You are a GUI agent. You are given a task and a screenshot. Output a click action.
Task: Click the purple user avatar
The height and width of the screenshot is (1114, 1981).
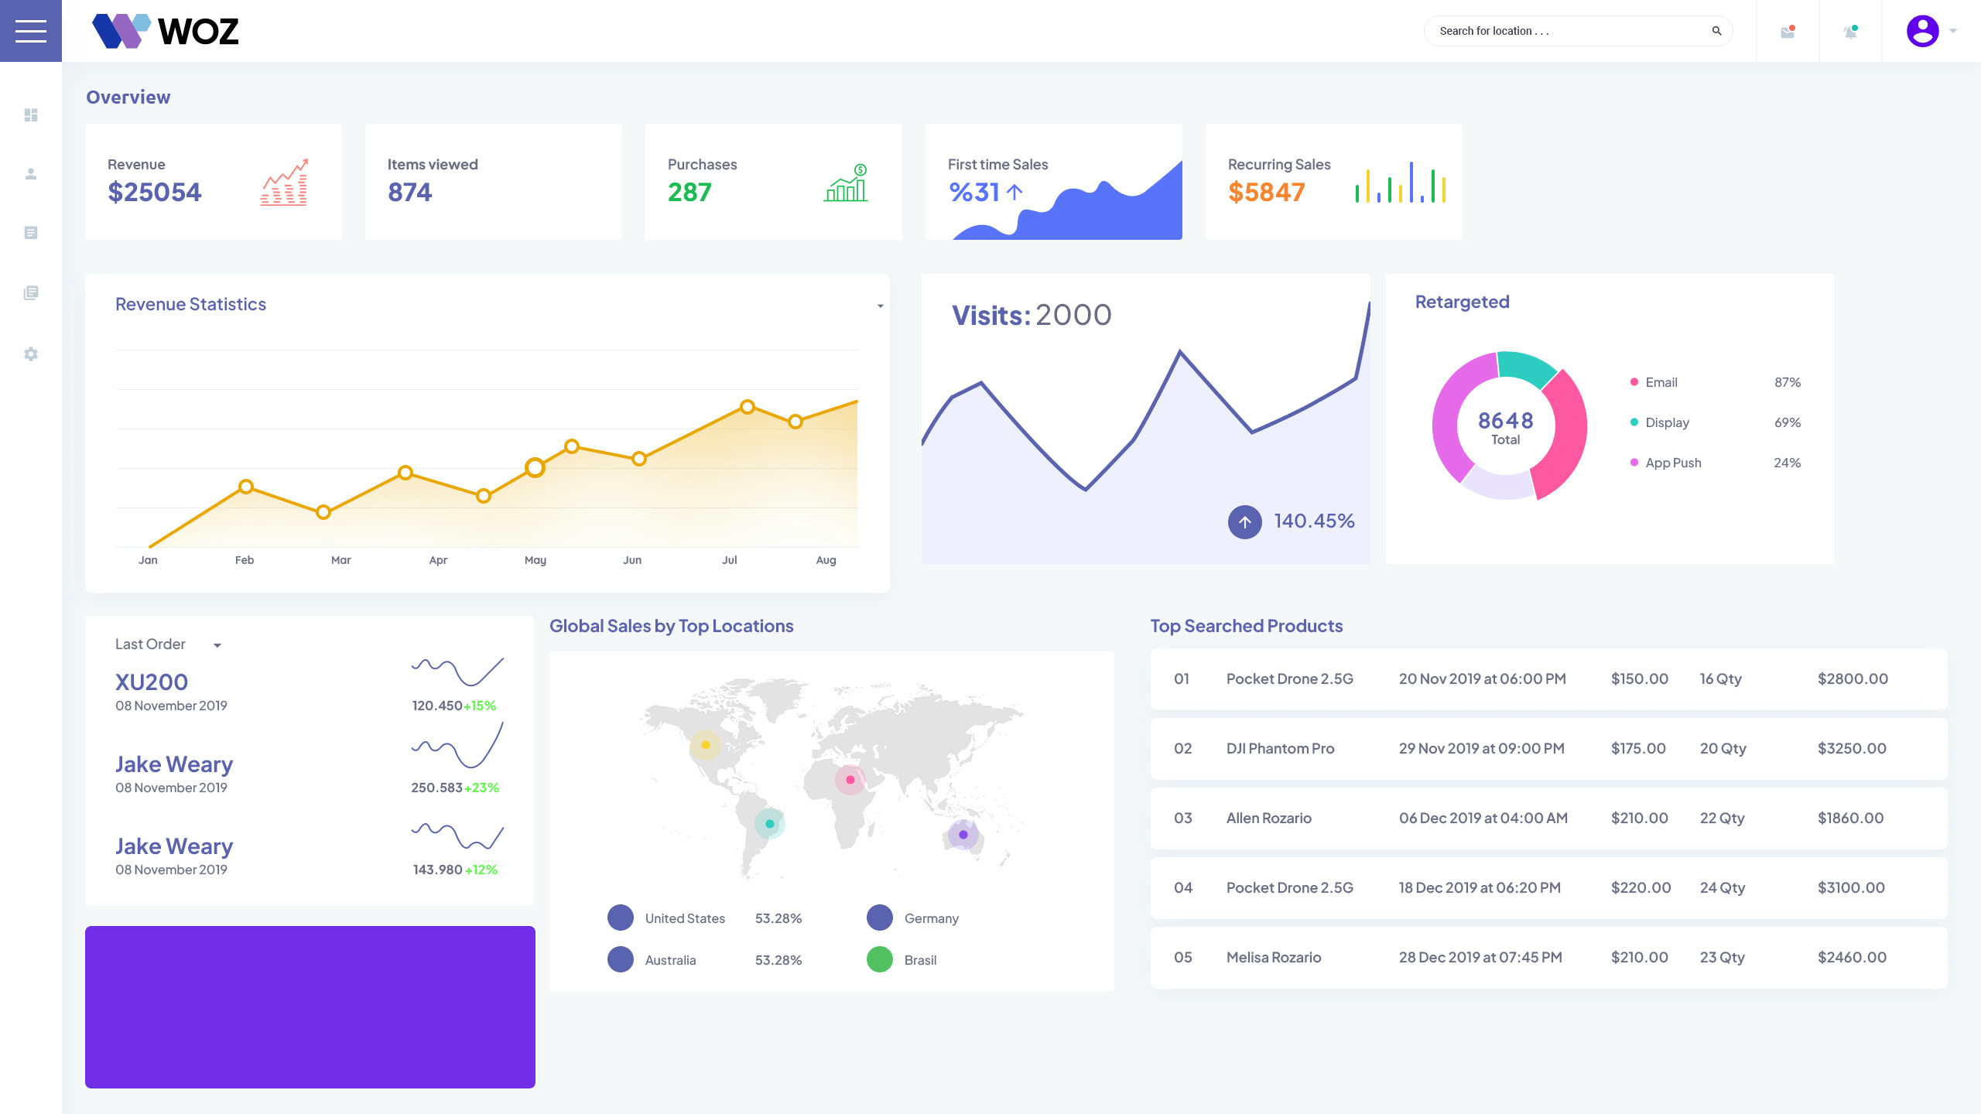pos(1922,31)
